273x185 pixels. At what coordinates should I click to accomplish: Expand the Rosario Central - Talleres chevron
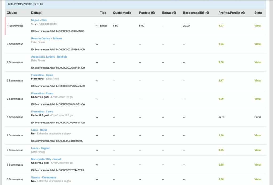point(97,44)
